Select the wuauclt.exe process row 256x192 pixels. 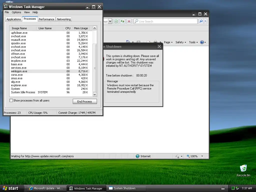pos(50,40)
